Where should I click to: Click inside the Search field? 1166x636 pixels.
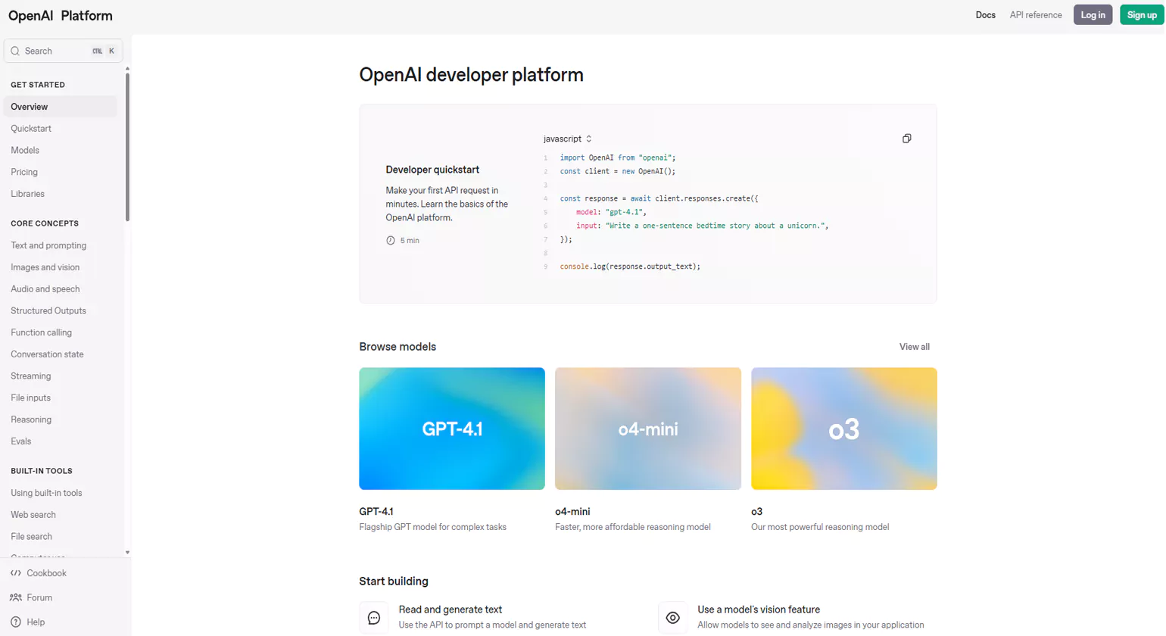tap(63, 50)
